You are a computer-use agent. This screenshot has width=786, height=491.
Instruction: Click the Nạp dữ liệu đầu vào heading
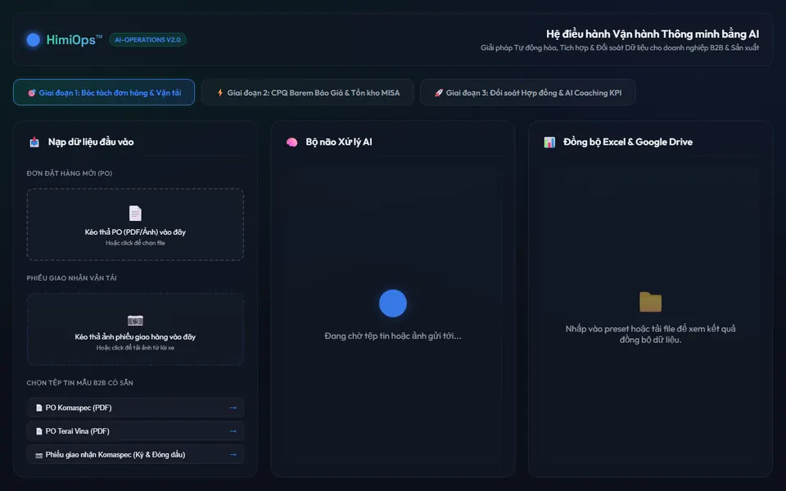91,142
